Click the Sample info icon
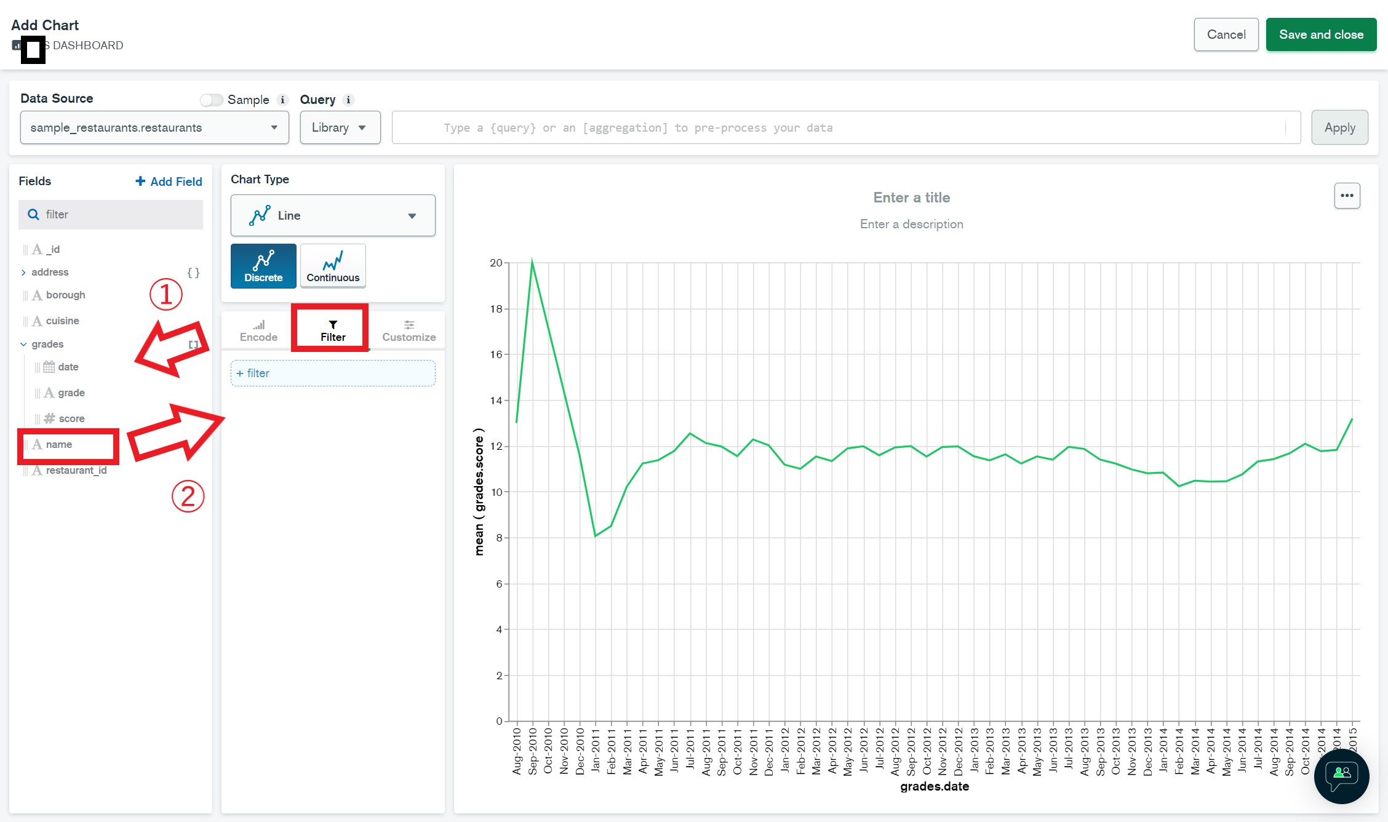This screenshot has width=1388, height=822. tap(282, 100)
